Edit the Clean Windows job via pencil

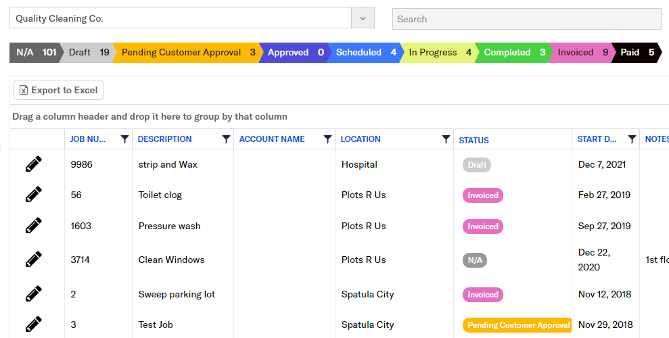[34, 259]
